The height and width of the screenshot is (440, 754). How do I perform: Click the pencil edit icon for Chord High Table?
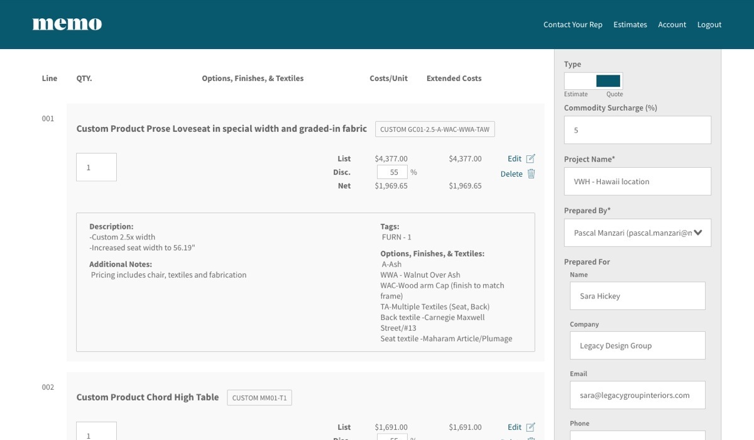click(530, 427)
